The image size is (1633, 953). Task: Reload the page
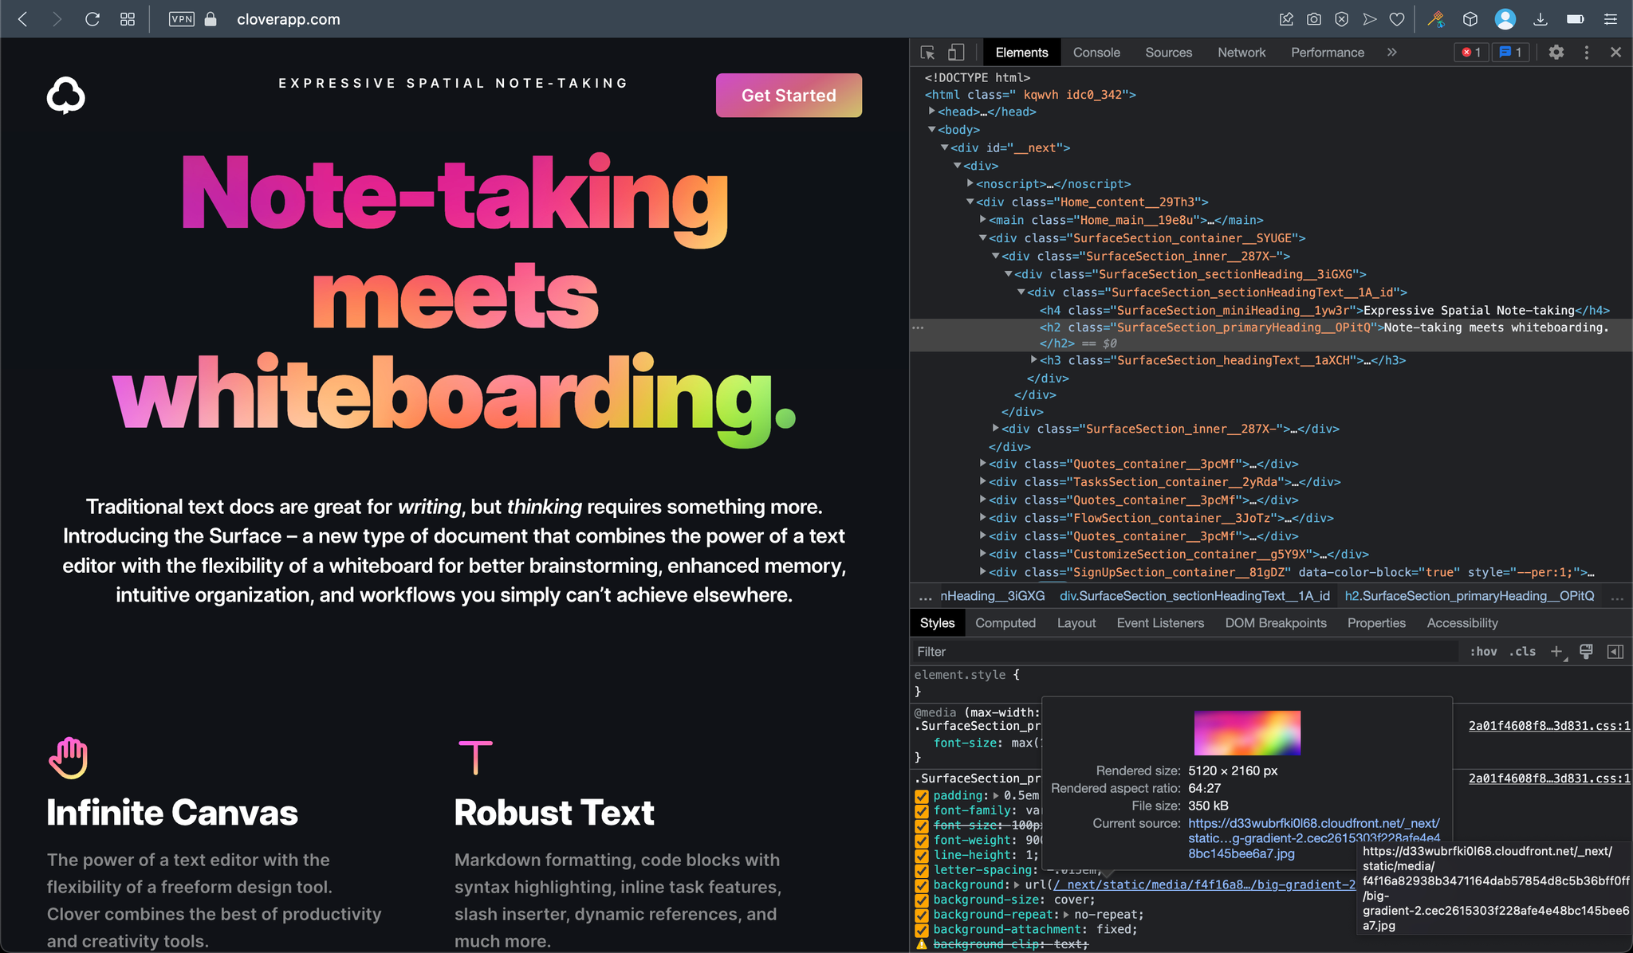point(92,19)
